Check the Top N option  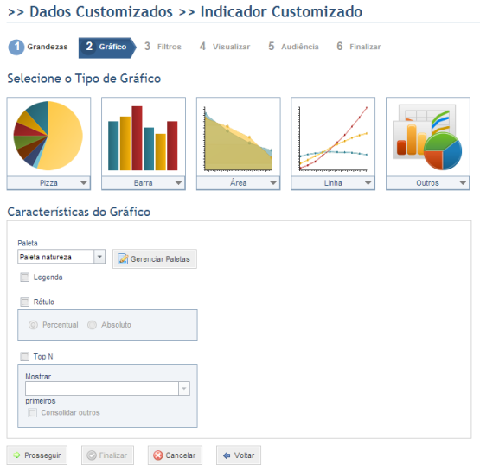[x=25, y=357]
